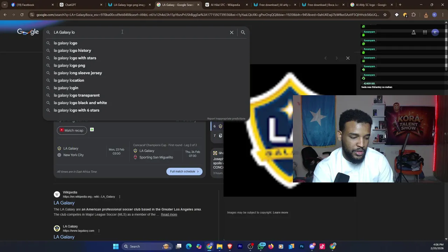Reload the page
The image size is (448, 252).
click(x=22, y=15)
